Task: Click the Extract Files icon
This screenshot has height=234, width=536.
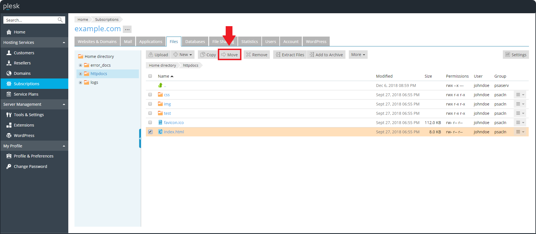Action: click(x=278, y=55)
